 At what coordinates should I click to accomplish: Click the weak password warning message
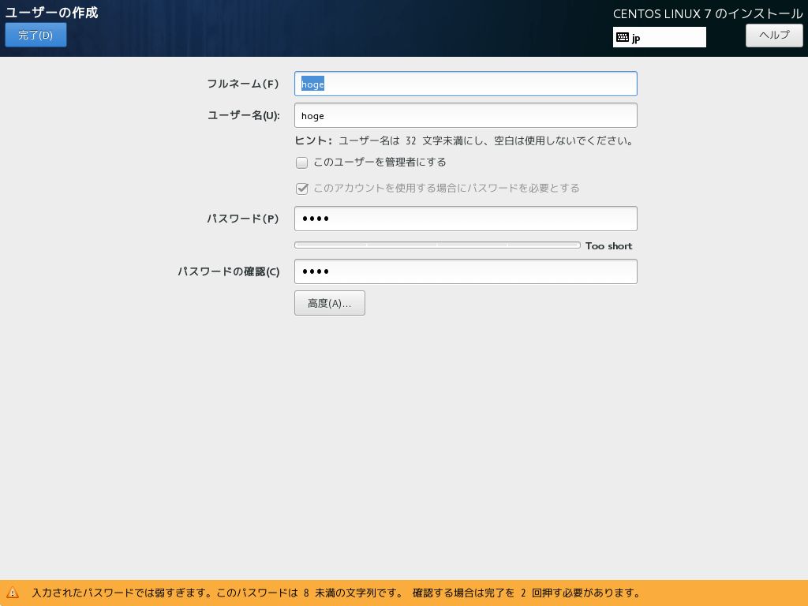(337, 593)
